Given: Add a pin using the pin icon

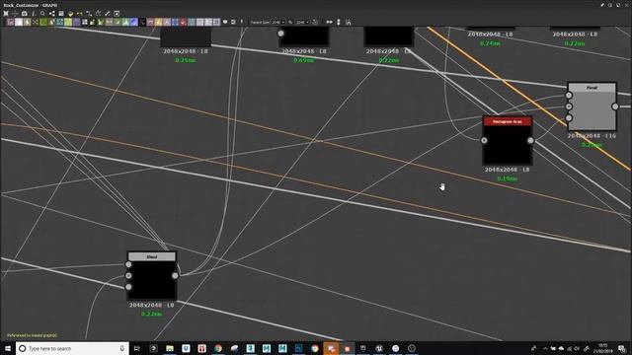Looking at the screenshot, I should [242, 22].
